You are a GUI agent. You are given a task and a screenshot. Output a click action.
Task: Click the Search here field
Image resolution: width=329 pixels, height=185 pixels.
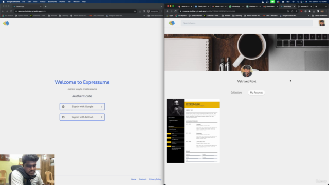[x=247, y=23]
